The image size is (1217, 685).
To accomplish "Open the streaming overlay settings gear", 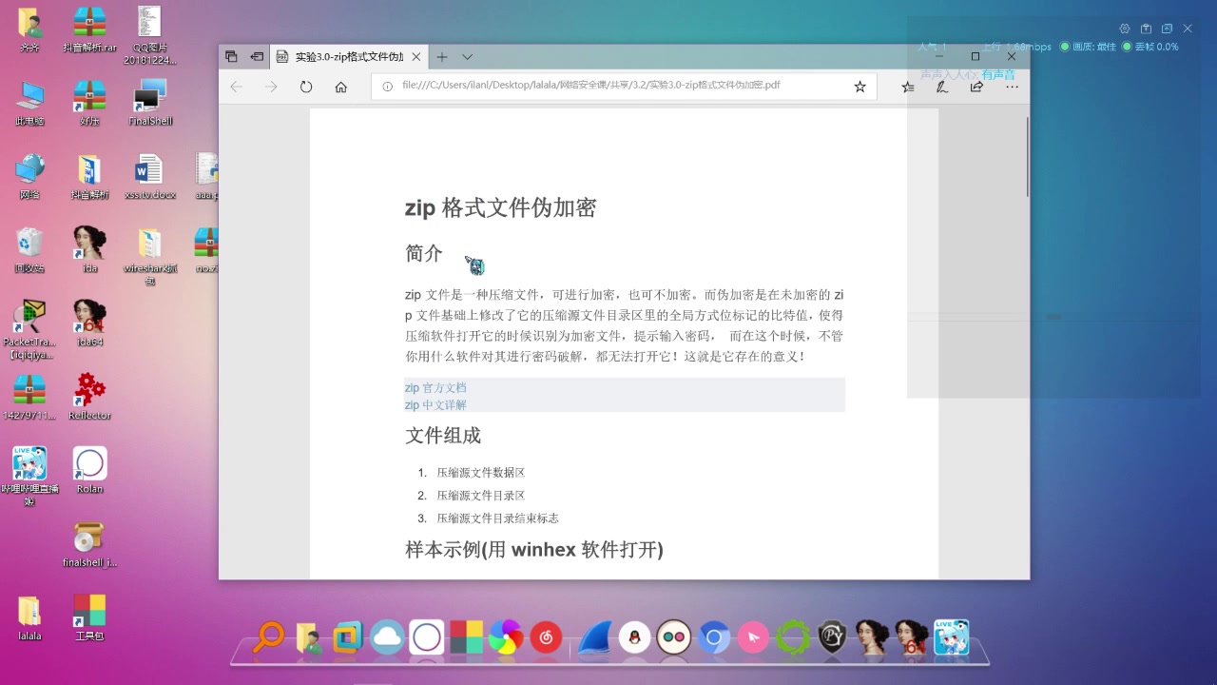I will click(1125, 29).
